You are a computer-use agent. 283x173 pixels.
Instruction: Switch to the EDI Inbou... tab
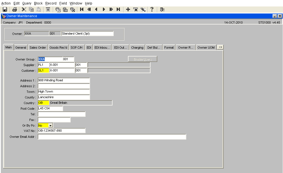point(102,48)
